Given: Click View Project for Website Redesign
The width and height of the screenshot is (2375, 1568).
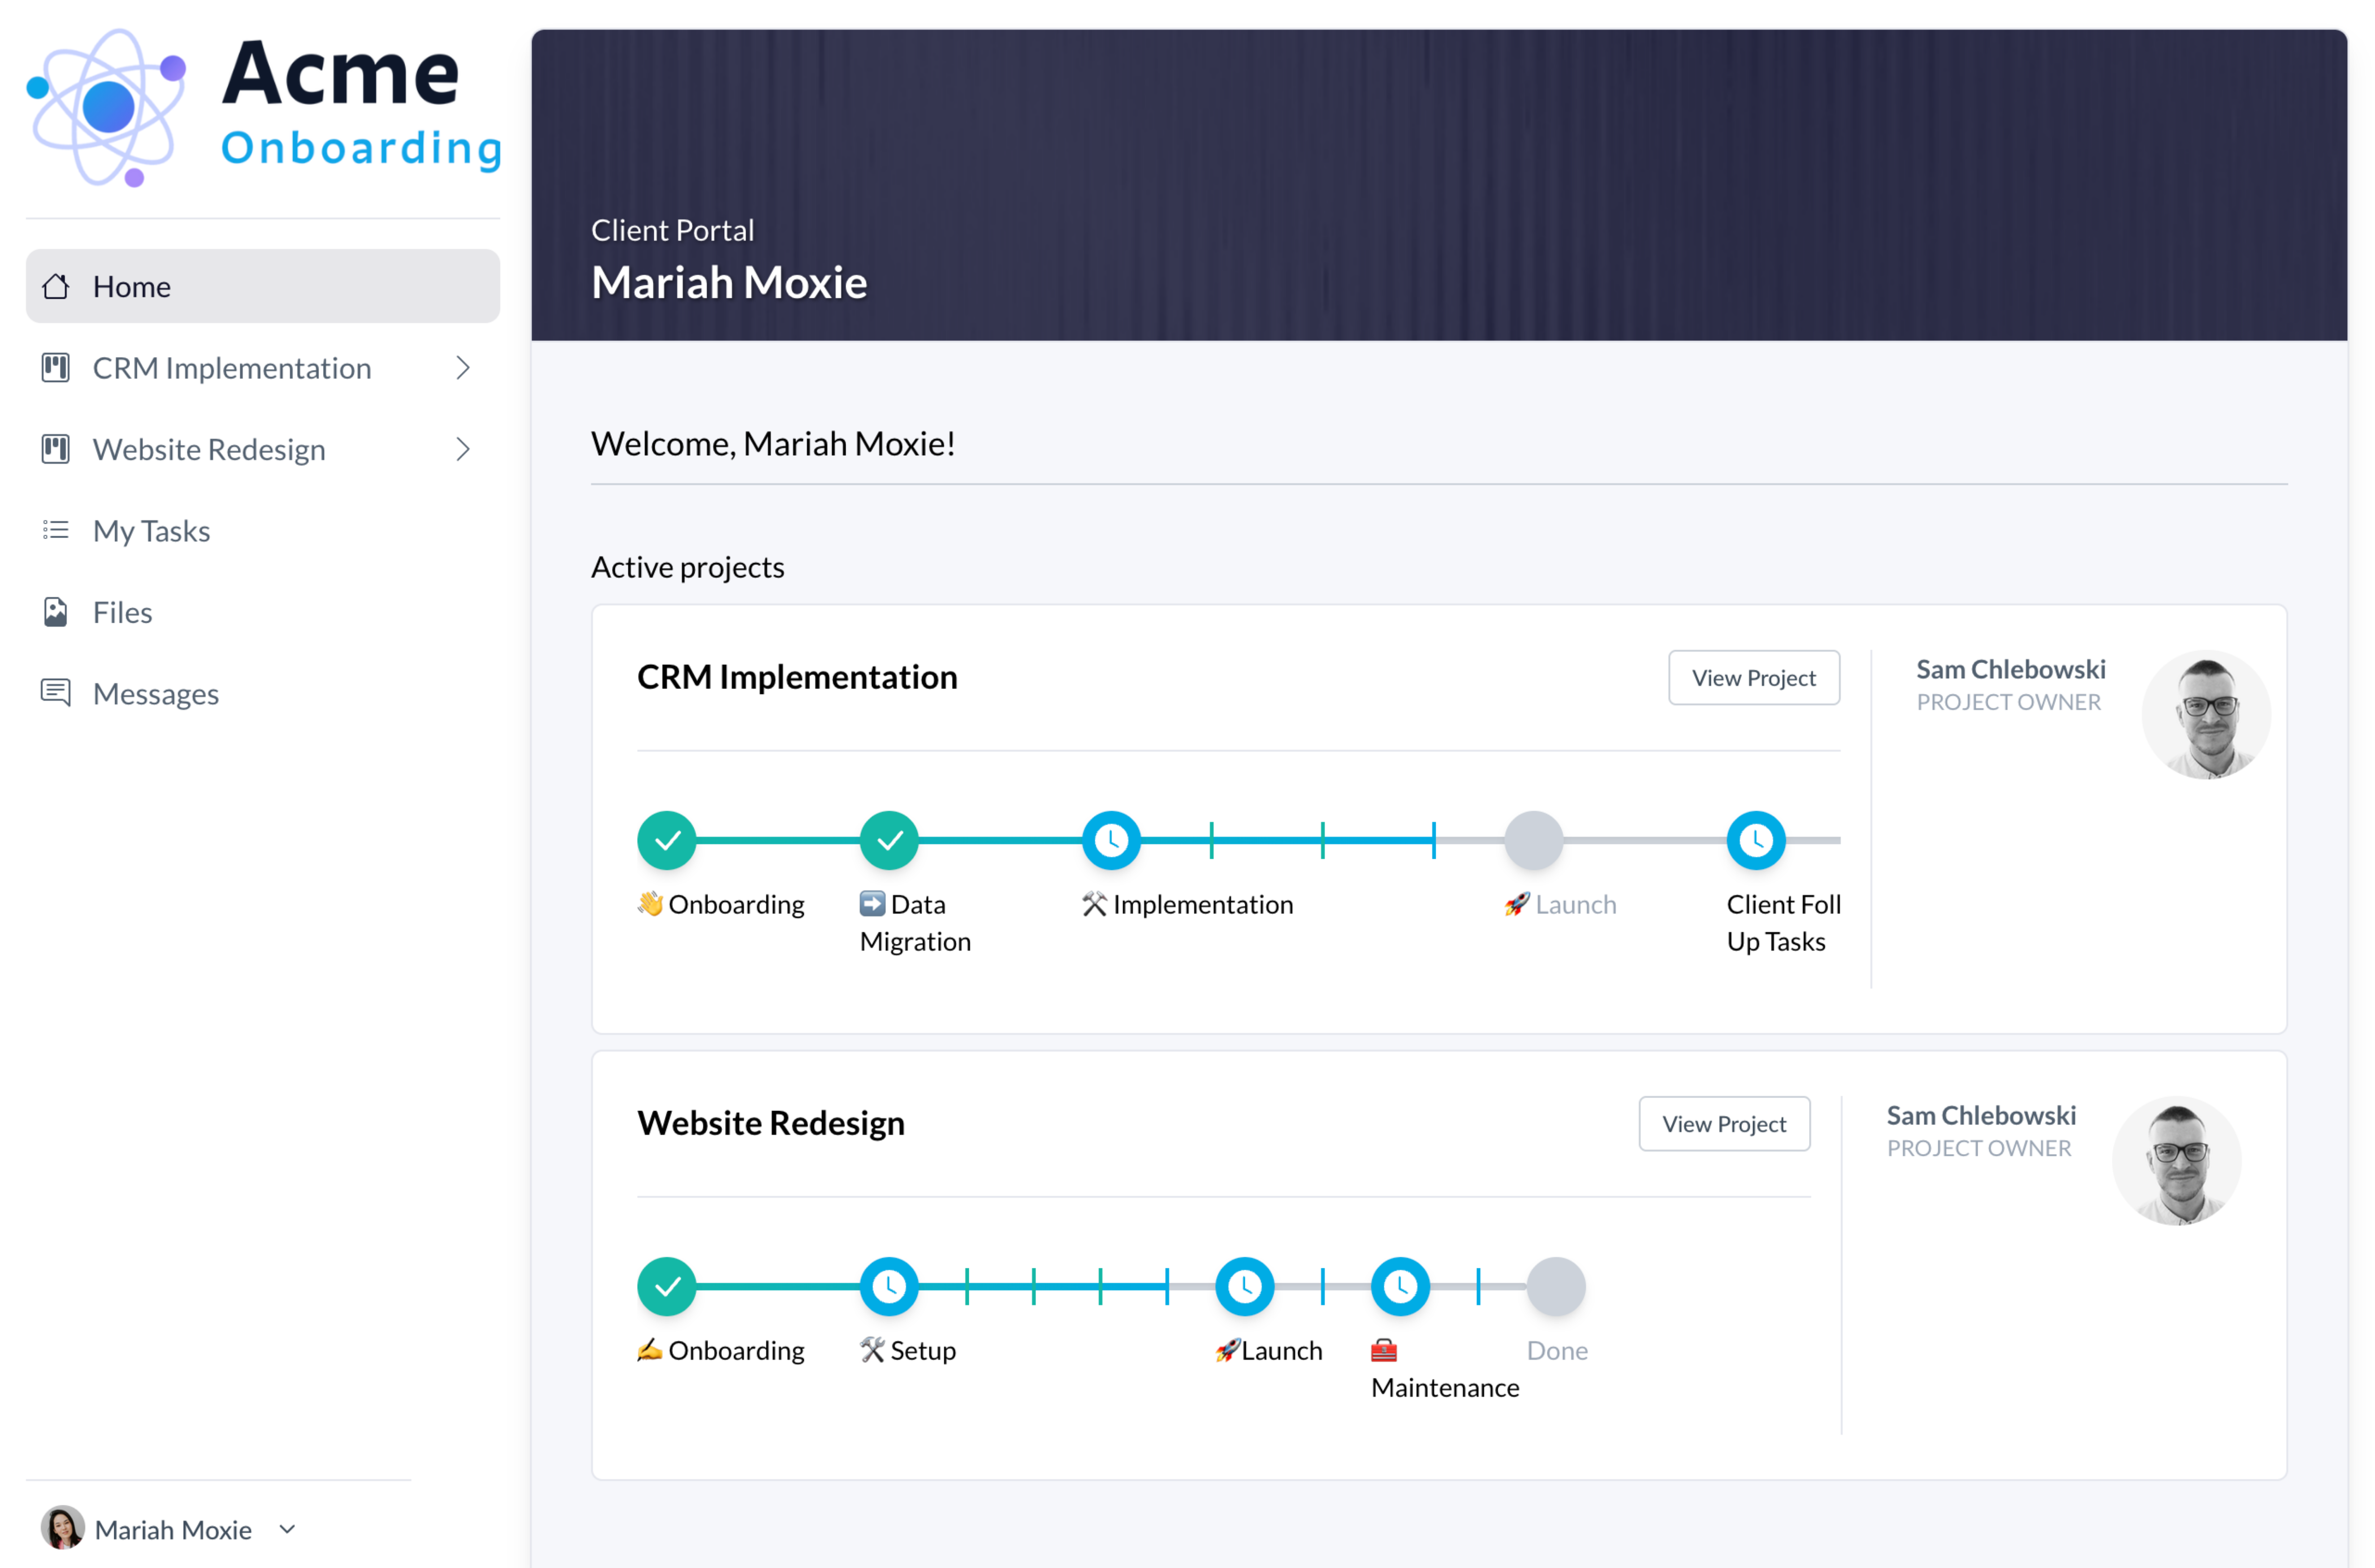Looking at the screenshot, I should point(1723,1124).
